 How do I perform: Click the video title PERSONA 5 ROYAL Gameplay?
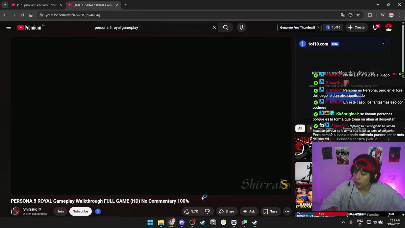100,201
